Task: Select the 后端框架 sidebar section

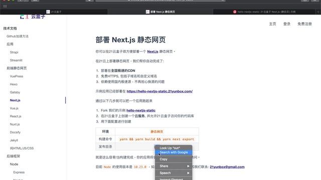Action: coord(14,156)
